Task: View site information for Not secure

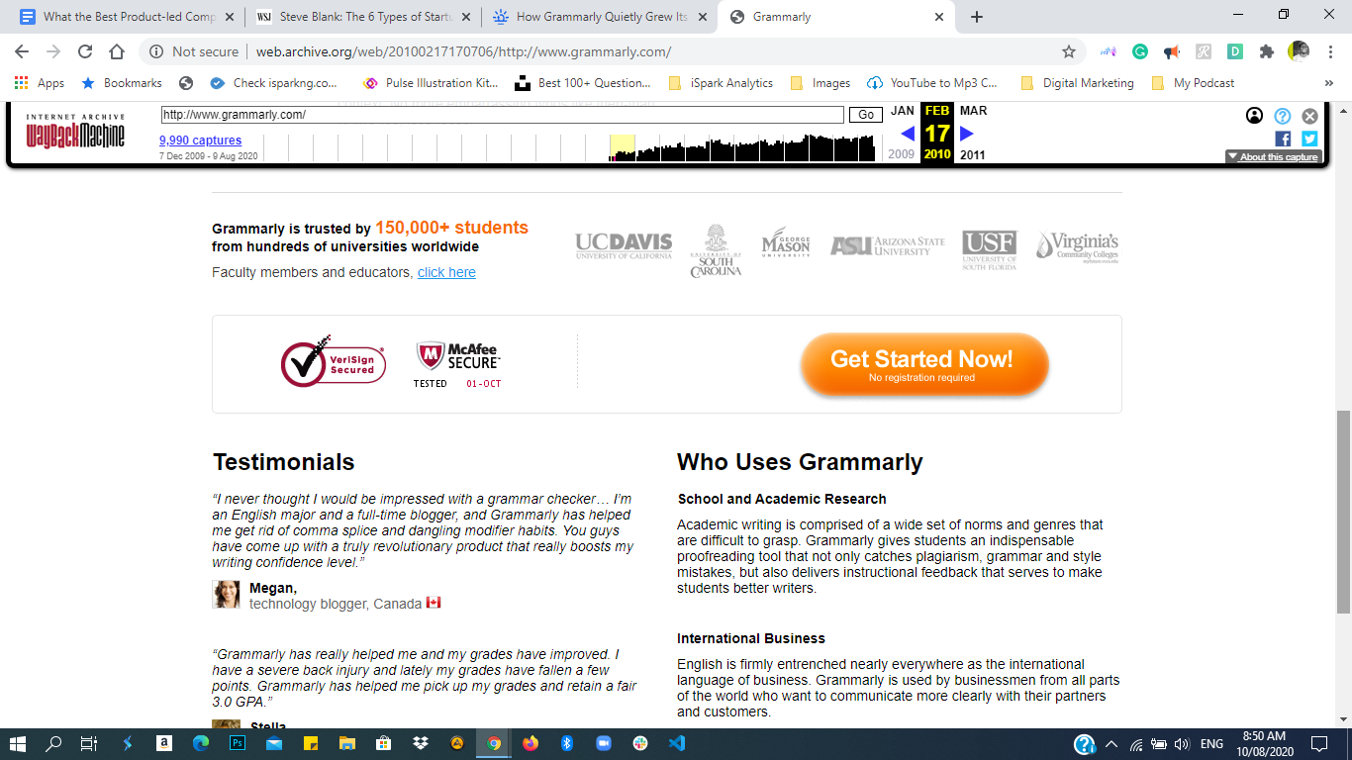Action: click(194, 51)
